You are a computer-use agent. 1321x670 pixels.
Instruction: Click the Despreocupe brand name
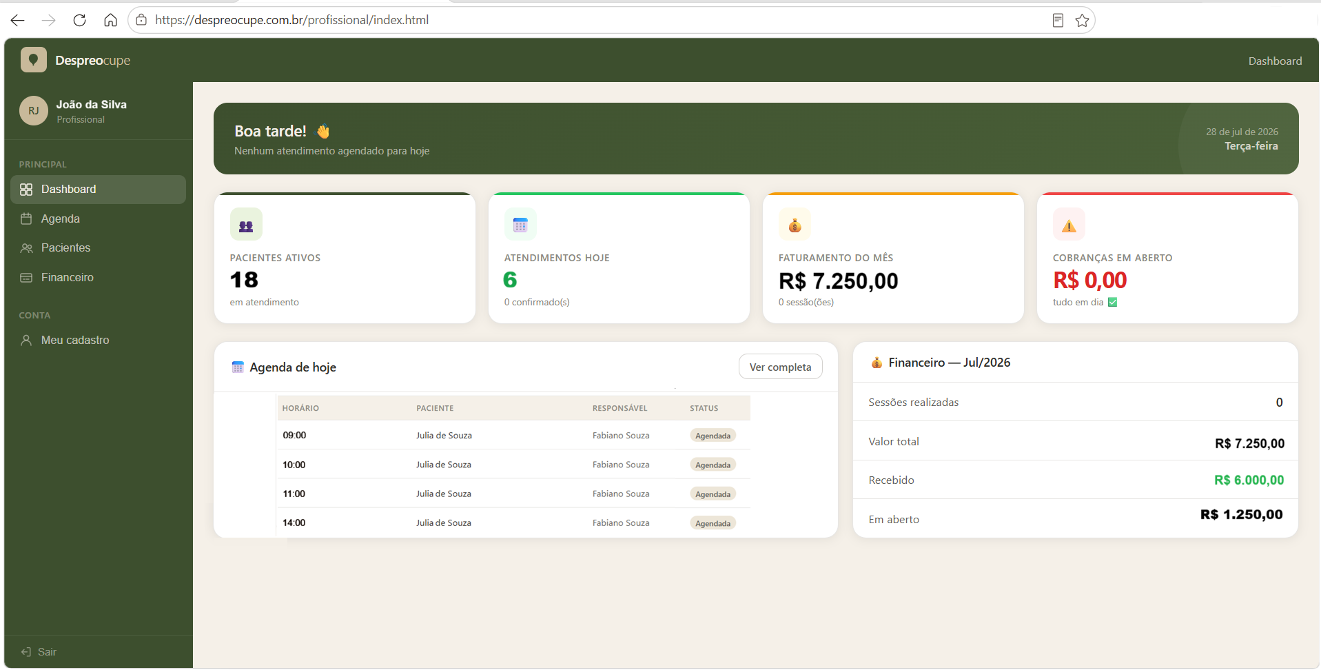point(93,61)
